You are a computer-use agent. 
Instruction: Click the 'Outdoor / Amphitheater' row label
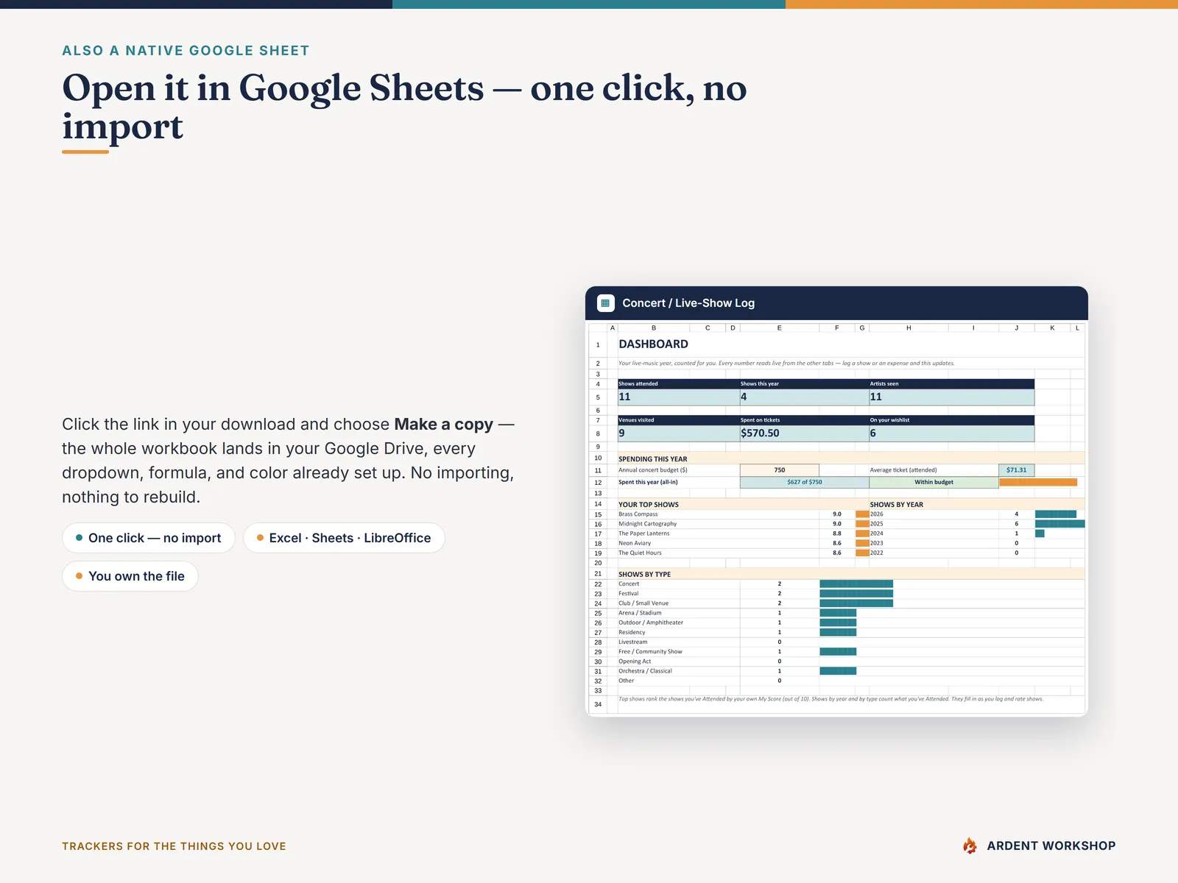pyautogui.click(x=651, y=623)
